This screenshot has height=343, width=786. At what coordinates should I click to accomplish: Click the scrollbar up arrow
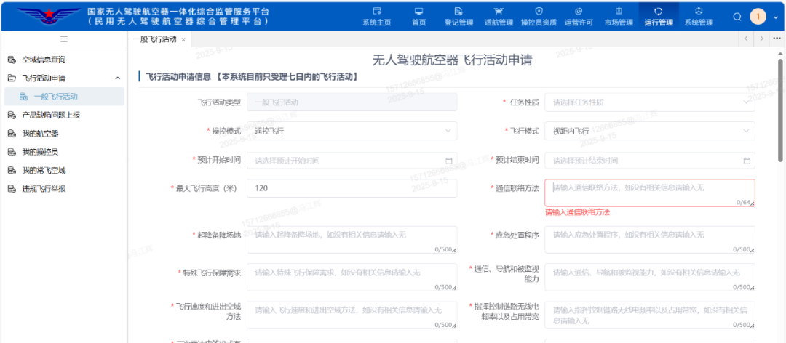pyautogui.click(x=780, y=53)
